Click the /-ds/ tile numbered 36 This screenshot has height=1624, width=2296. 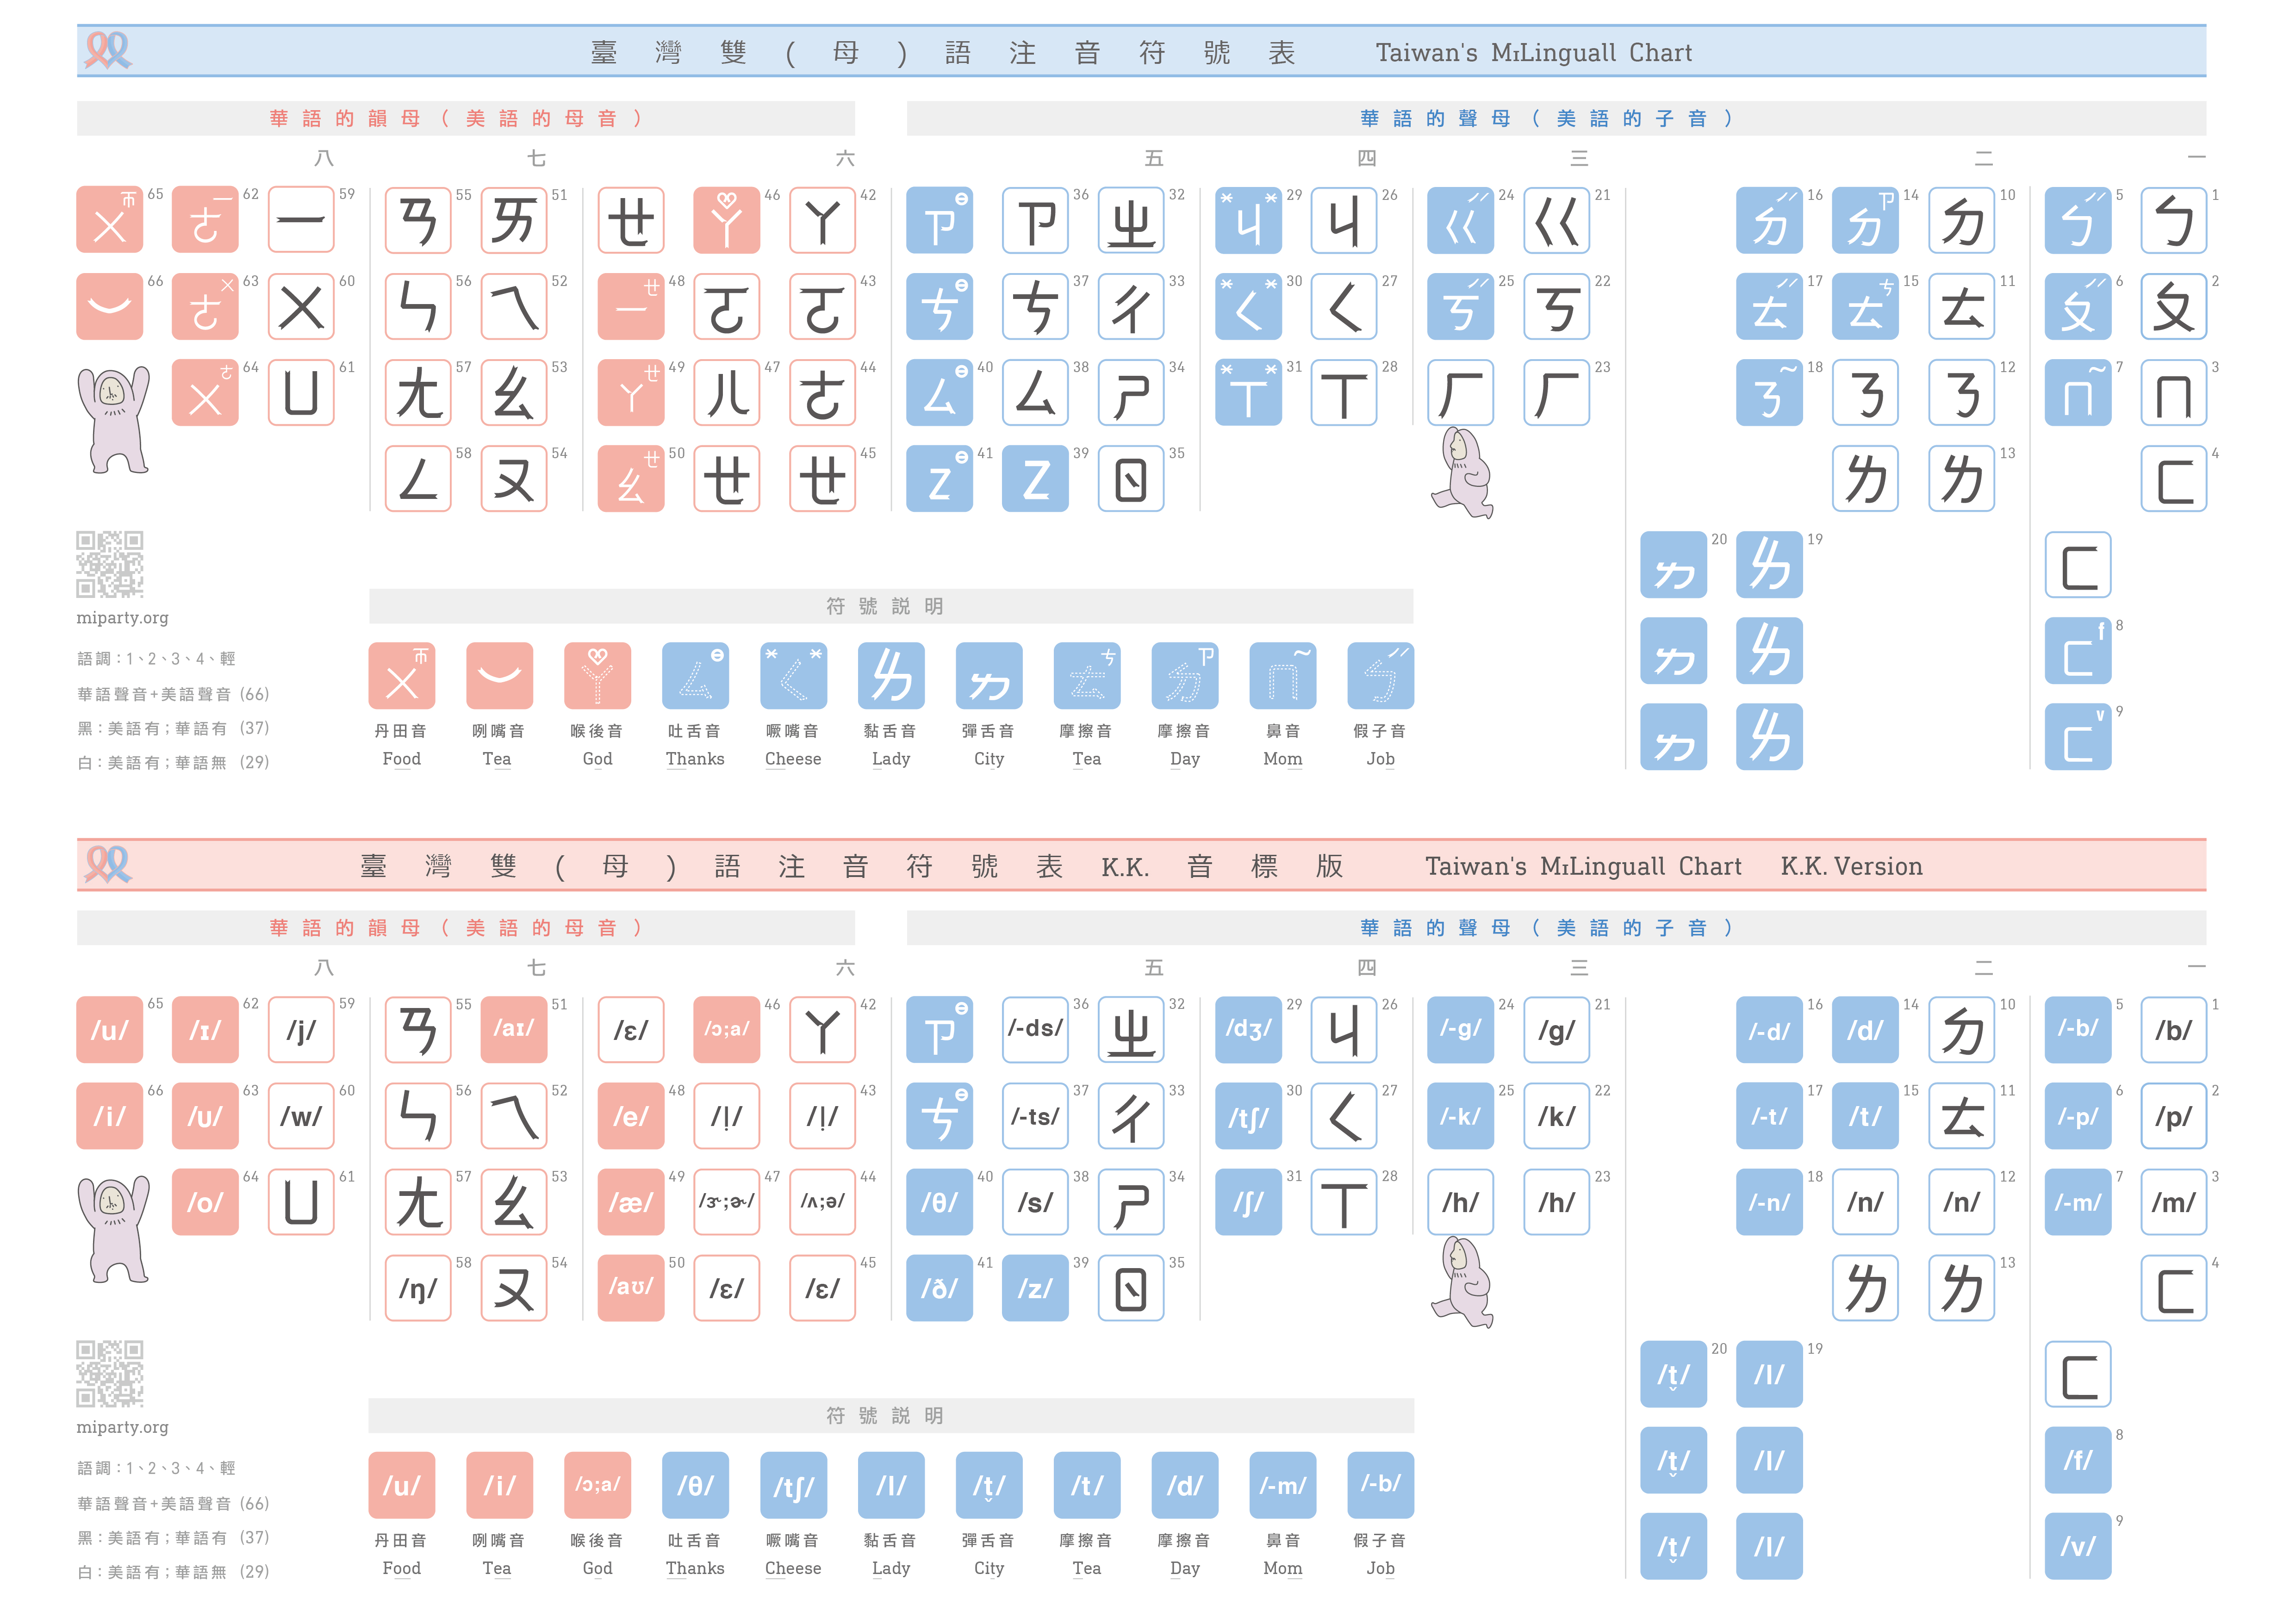pos(1035,1030)
